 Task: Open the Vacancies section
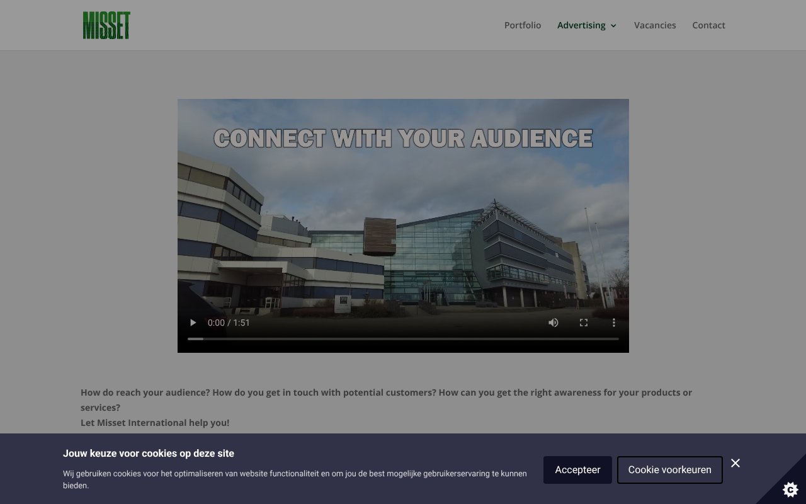pos(655,25)
